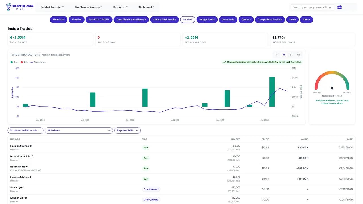Select the Insiders tab
This screenshot has width=363, height=204.
point(188,20)
